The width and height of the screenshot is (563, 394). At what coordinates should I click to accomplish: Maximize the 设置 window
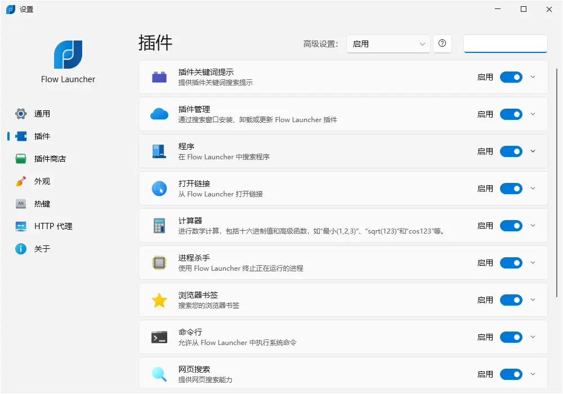point(524,10)
